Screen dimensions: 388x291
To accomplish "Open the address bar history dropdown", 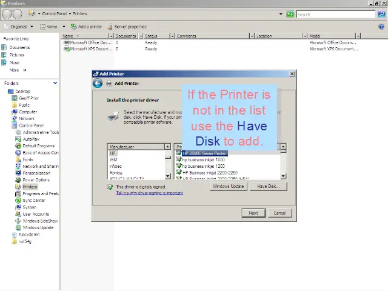I will (281, 14).
